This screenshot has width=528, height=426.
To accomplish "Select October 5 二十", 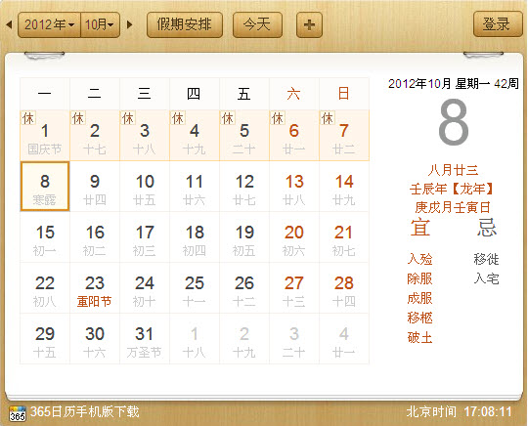I will 244,136.
